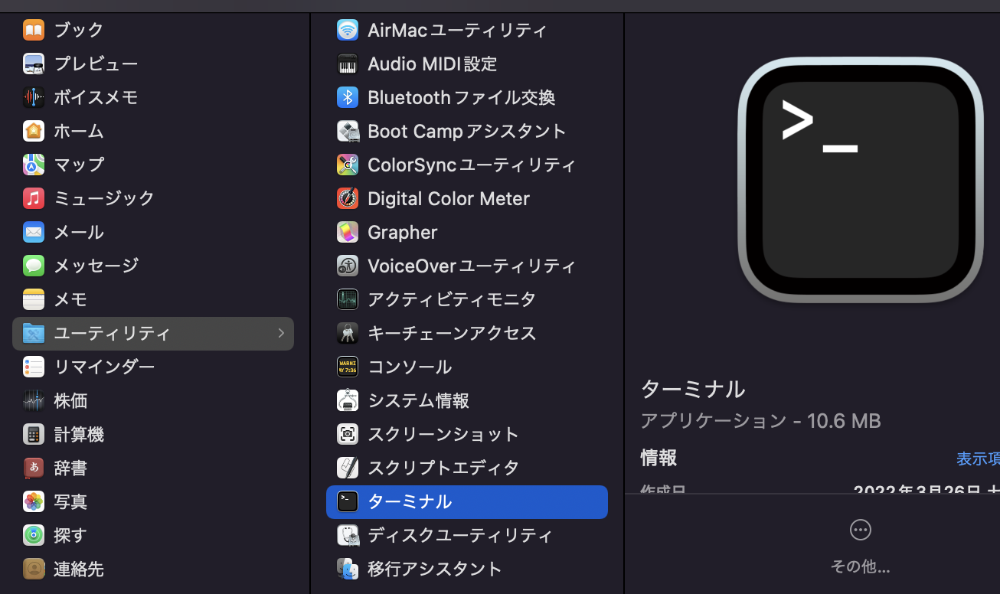Expand the ユーティリティ folder chevron
Viewport: 1000px width, 594px height.
281,334
